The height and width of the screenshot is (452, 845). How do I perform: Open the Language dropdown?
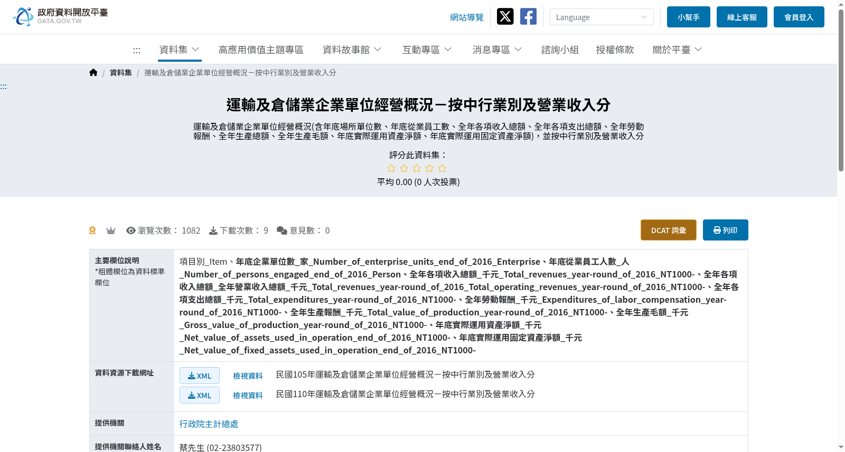point(602,17)
